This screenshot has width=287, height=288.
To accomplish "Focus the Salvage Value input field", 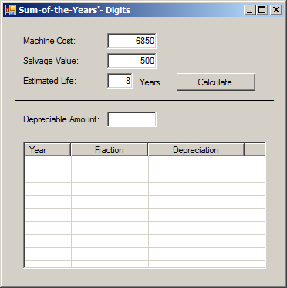I will click(132, 61).
